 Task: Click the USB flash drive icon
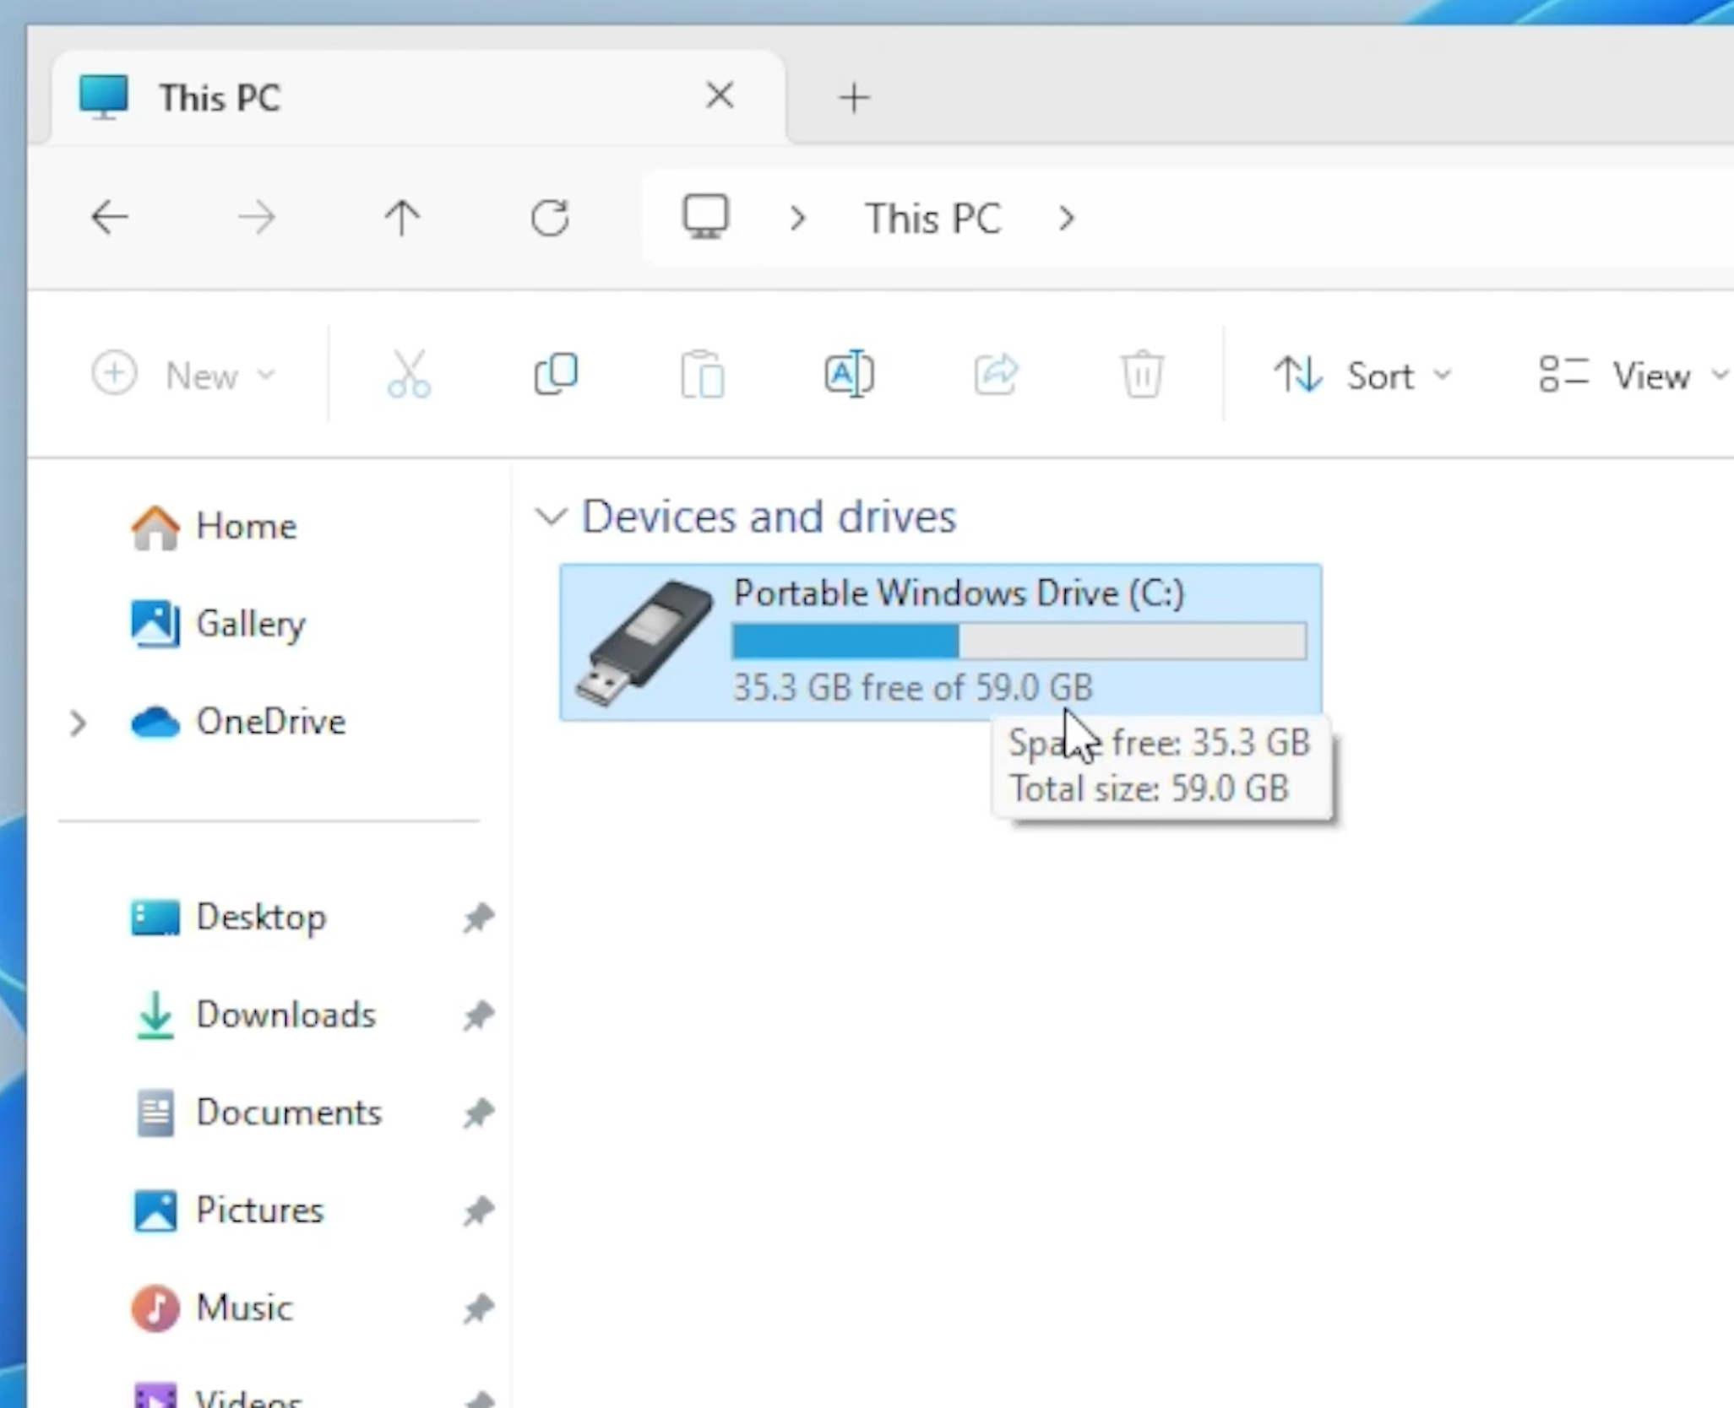click(644, 642)
